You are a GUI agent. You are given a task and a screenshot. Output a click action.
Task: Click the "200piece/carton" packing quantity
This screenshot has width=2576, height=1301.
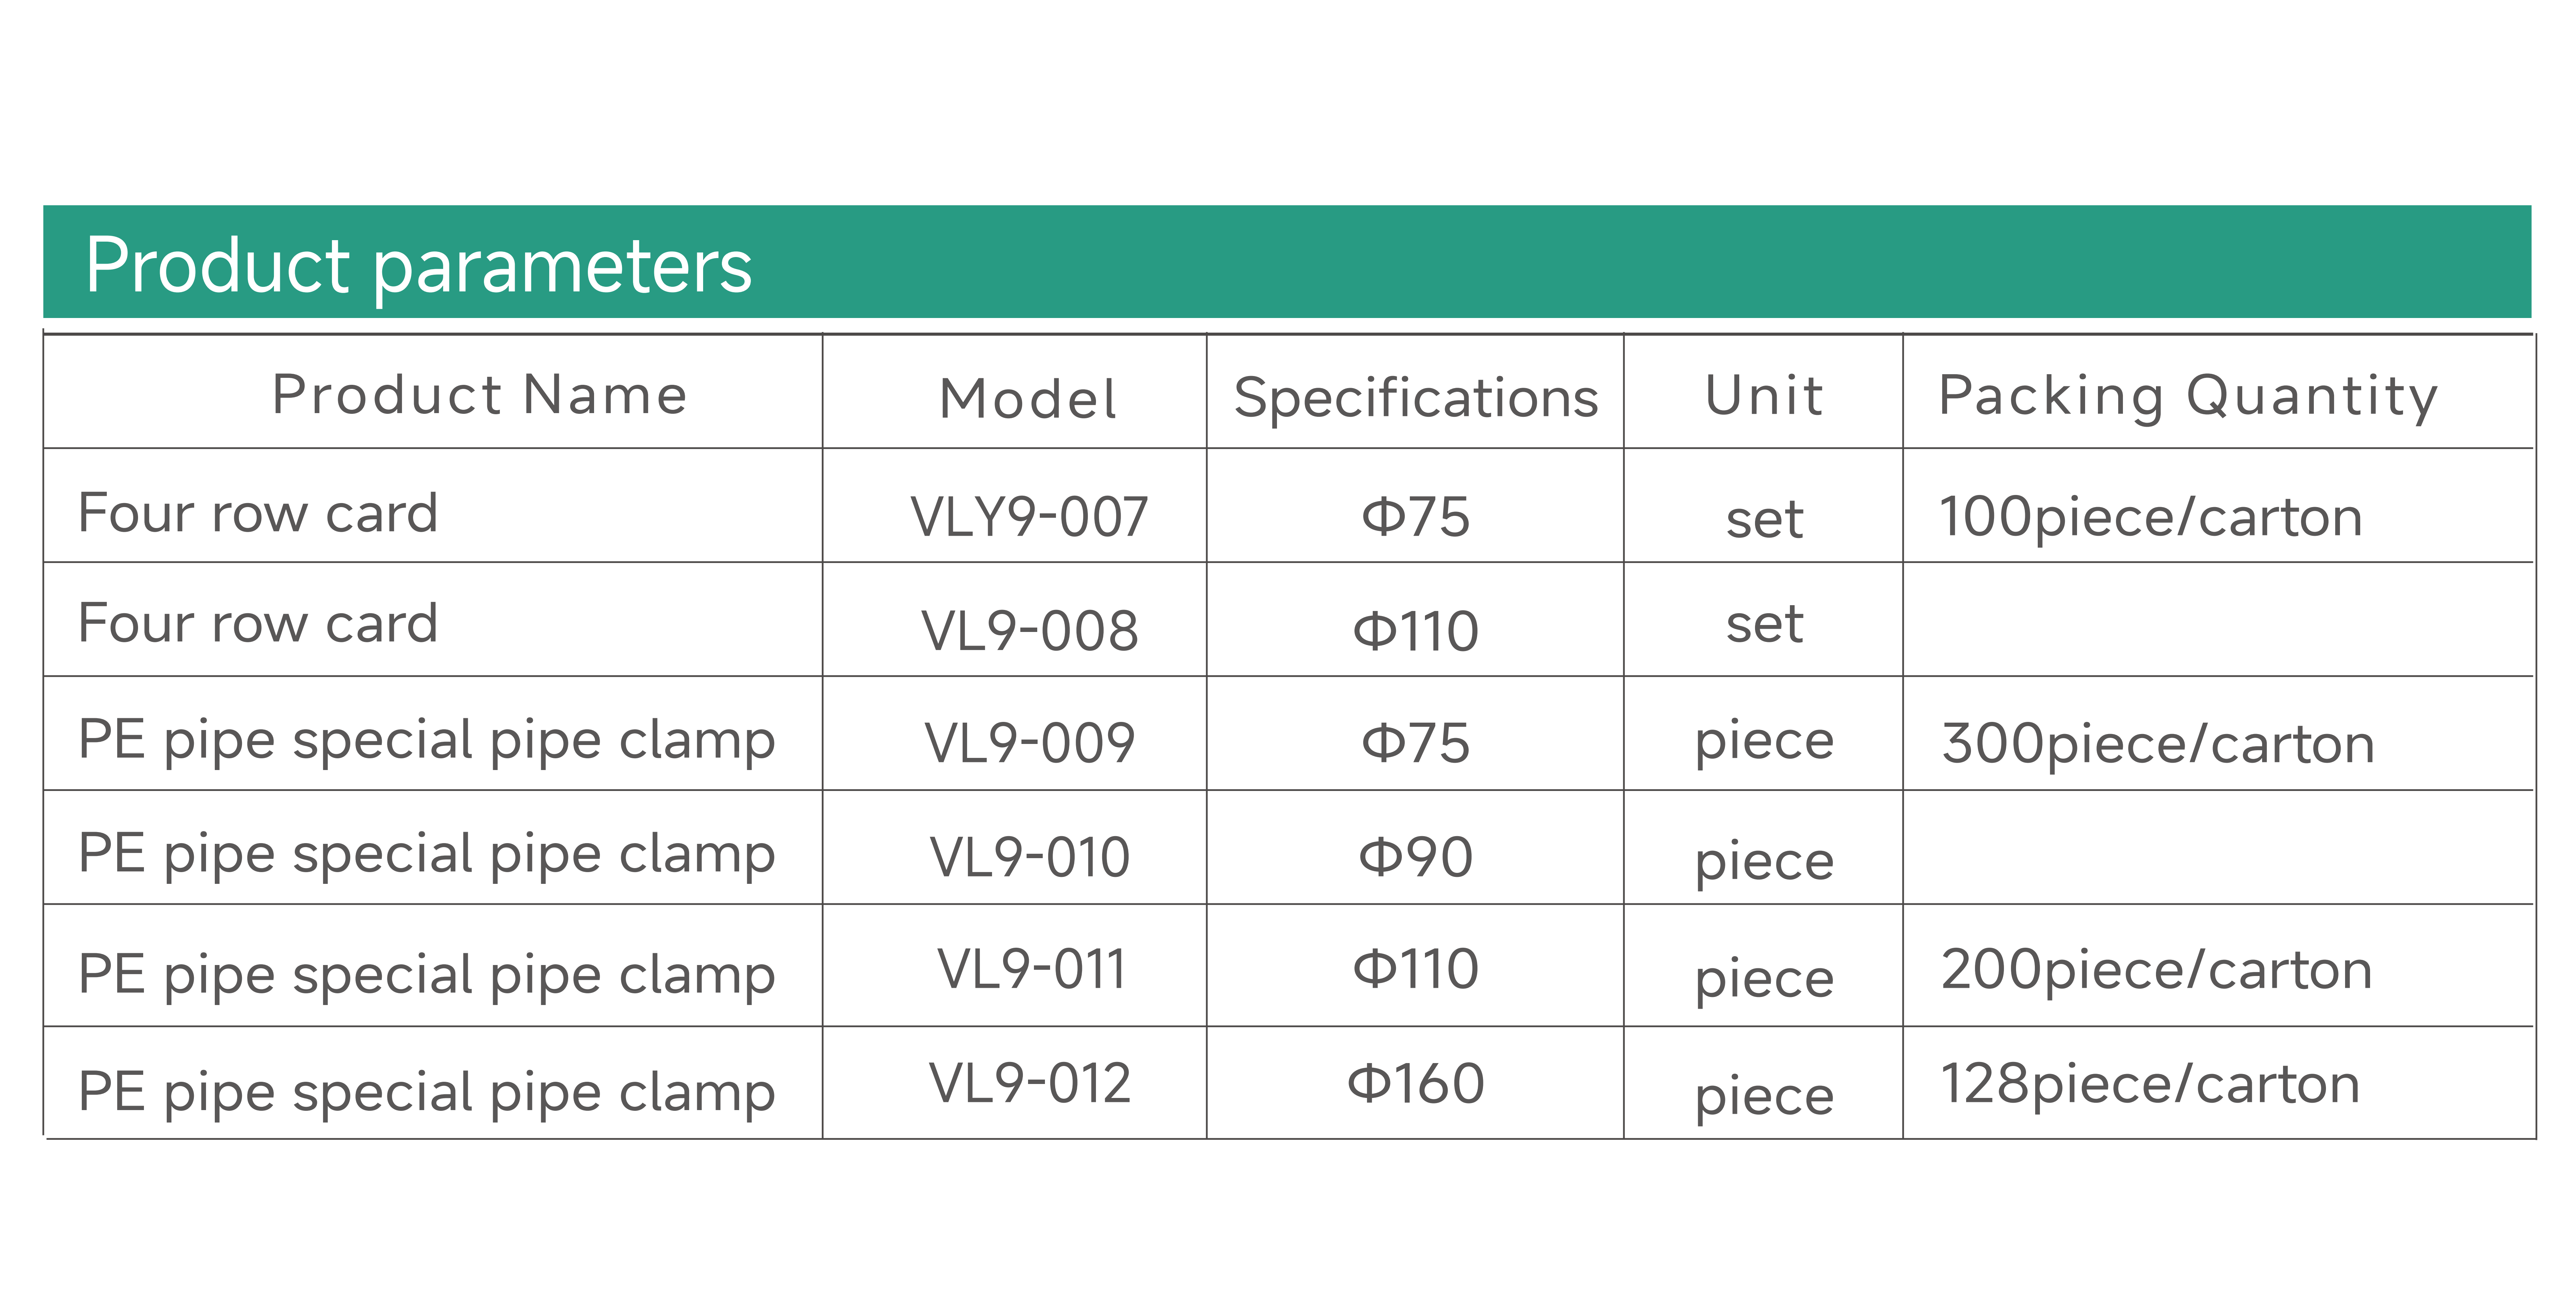coord(2156,970)
